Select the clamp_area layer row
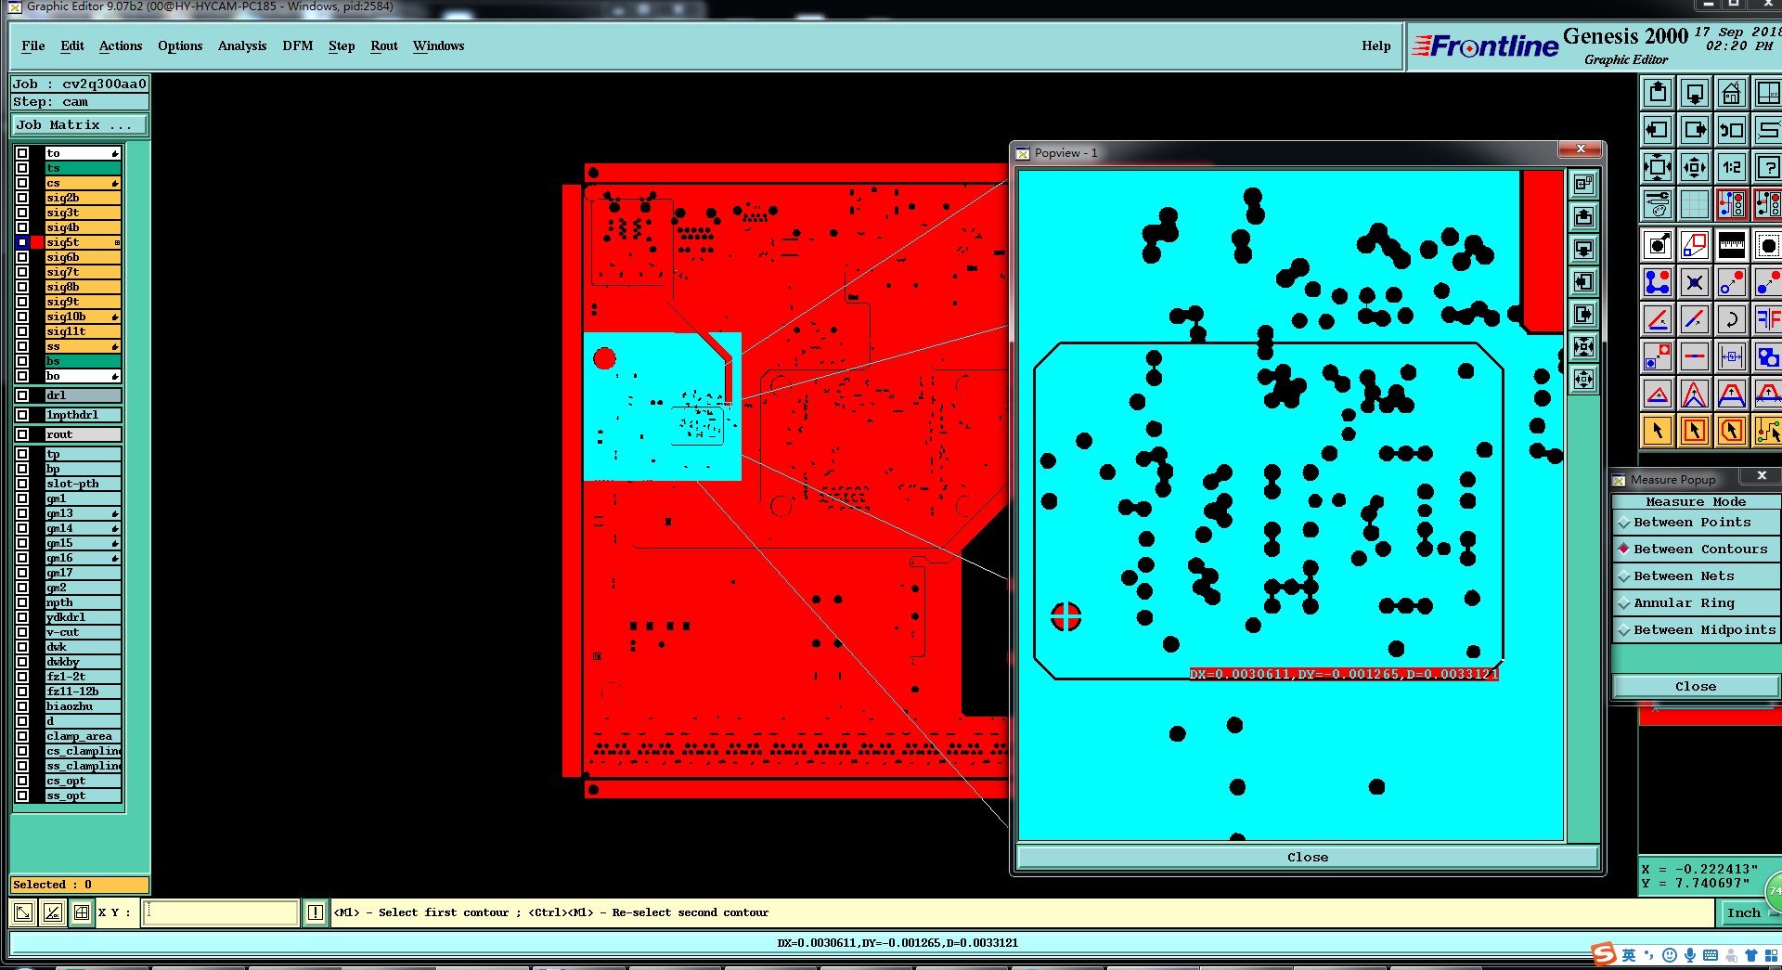Screen dimensions: 1782x970 (83, 736)
